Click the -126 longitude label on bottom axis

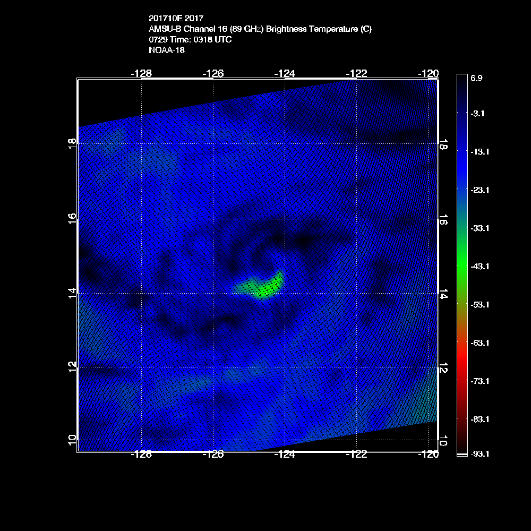(x=213, y=454)
